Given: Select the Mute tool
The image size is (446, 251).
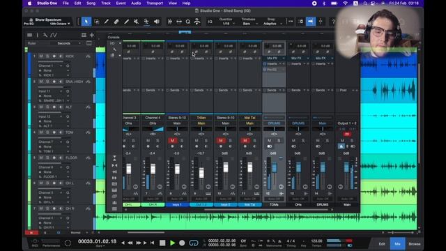Looking at the screenshot, I should [x=137, y=22].
